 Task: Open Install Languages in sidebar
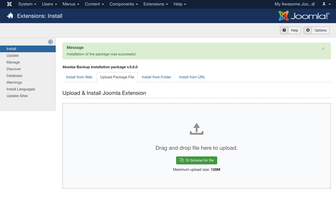(21, 89)
